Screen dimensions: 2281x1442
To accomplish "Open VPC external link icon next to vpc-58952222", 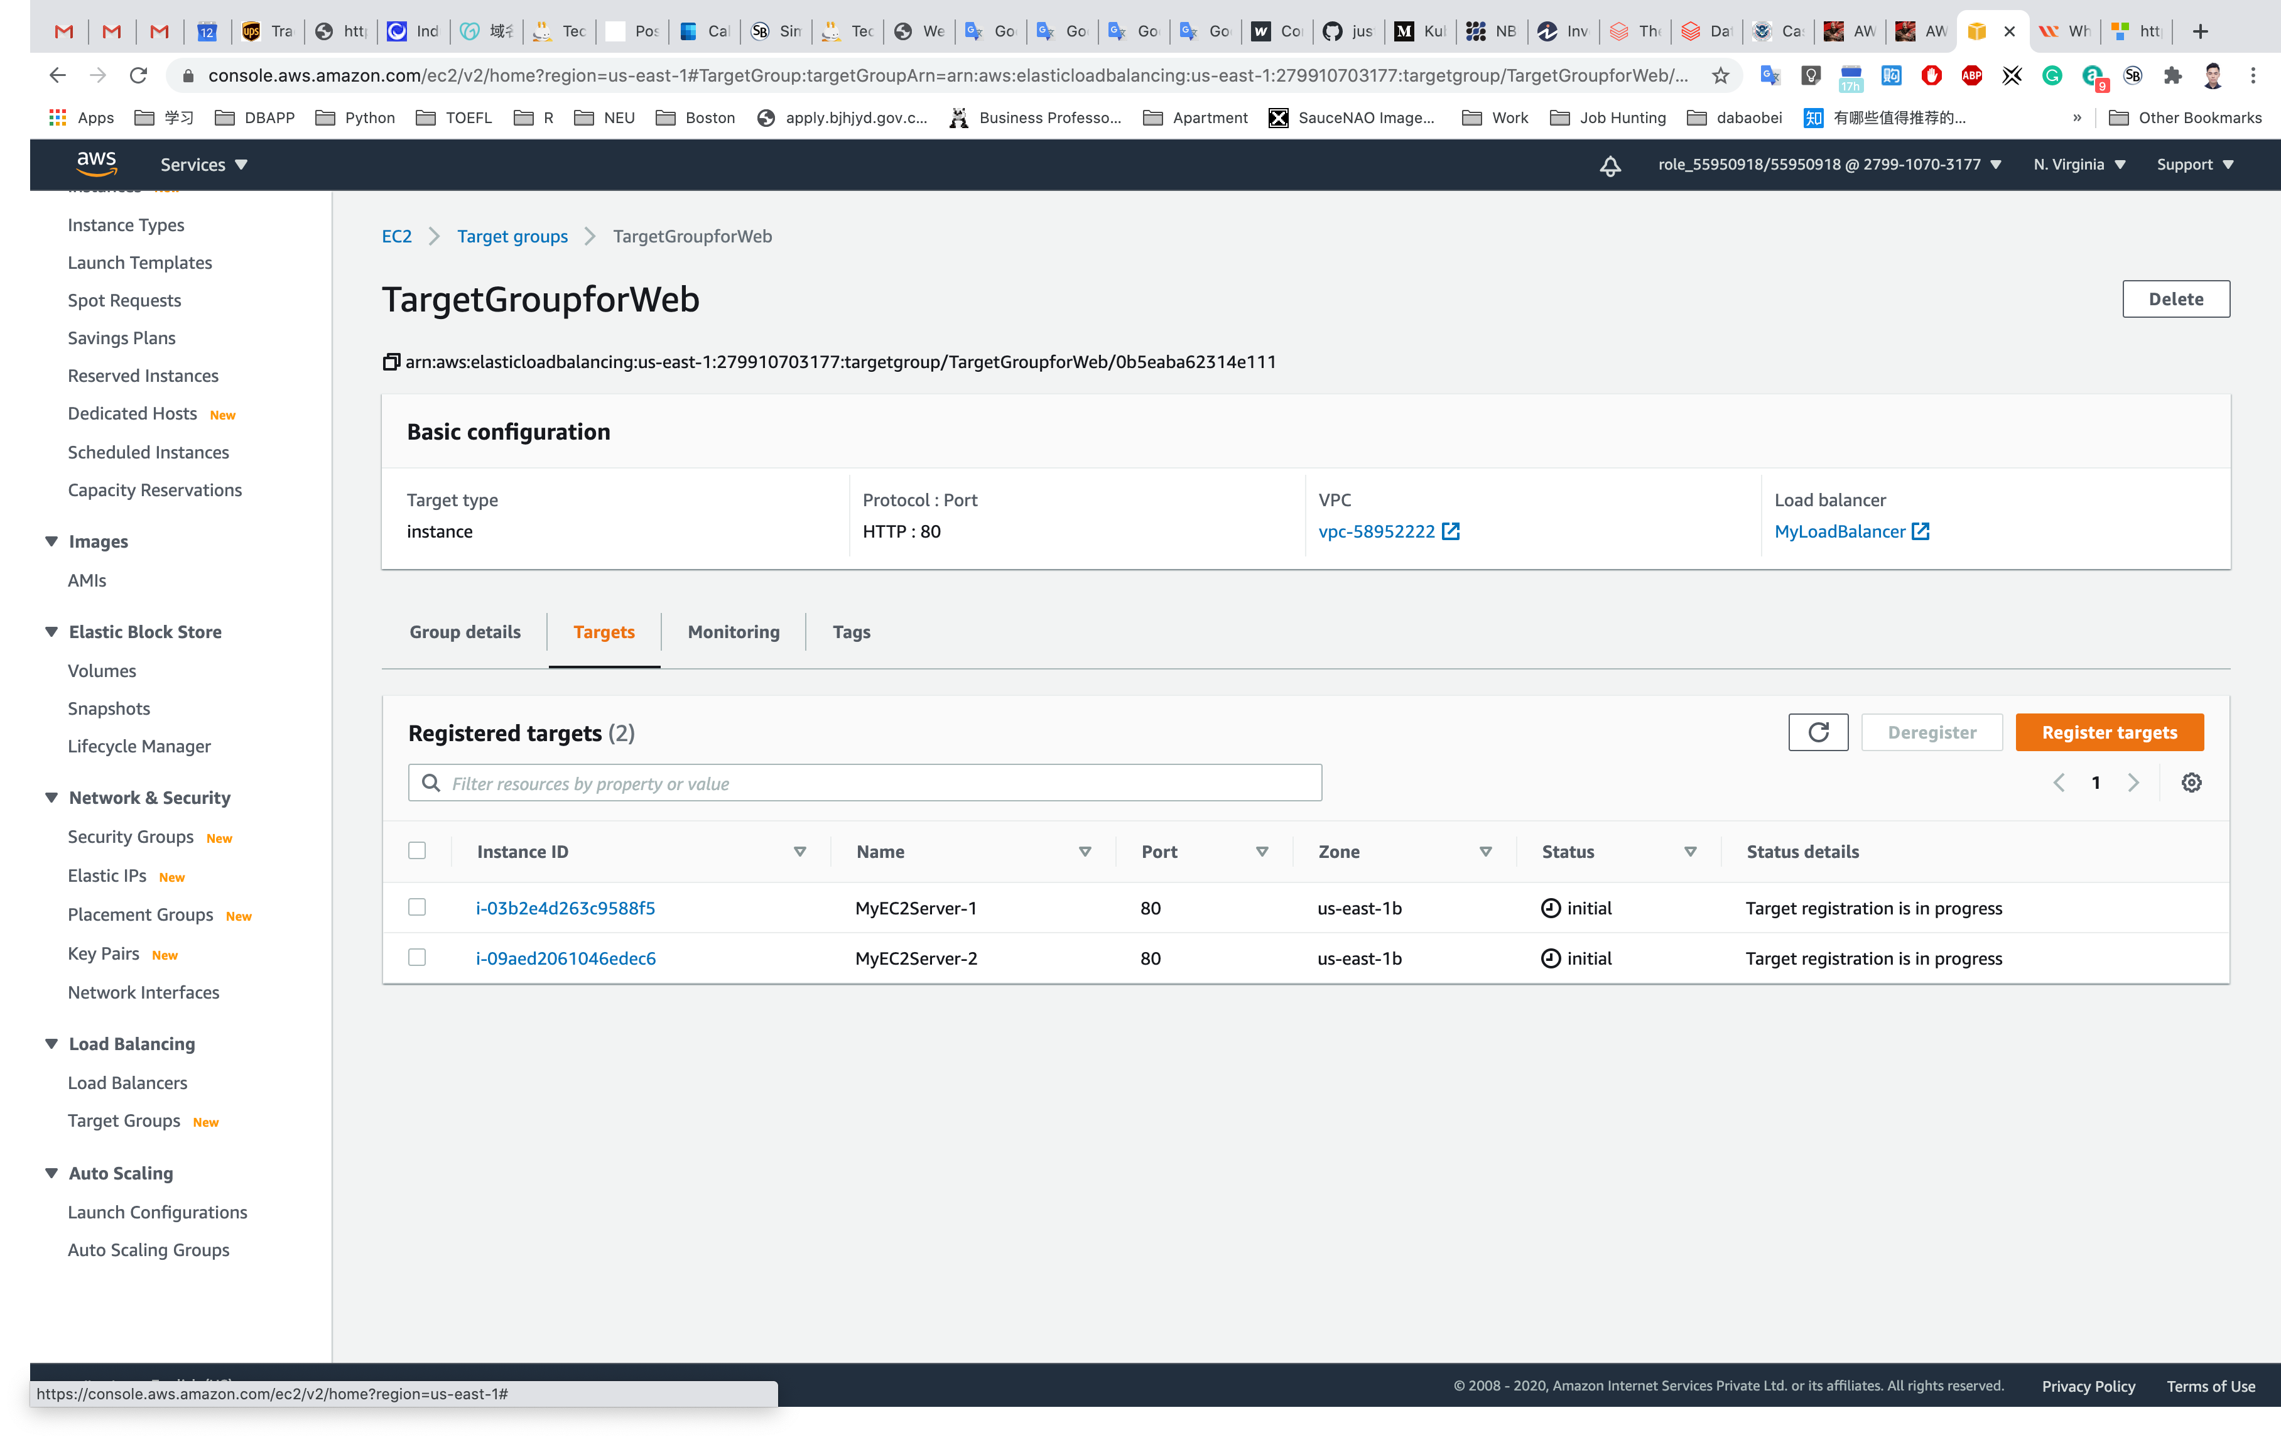I will 1450,531.
